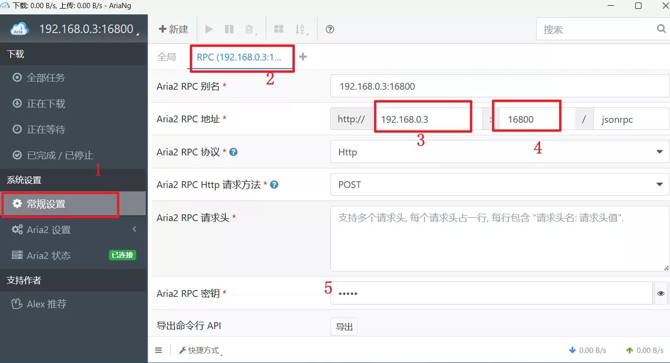The width and height of the screenshot is (670, 363).
Task: Click the 下载 section header
Action: (15, 54)
